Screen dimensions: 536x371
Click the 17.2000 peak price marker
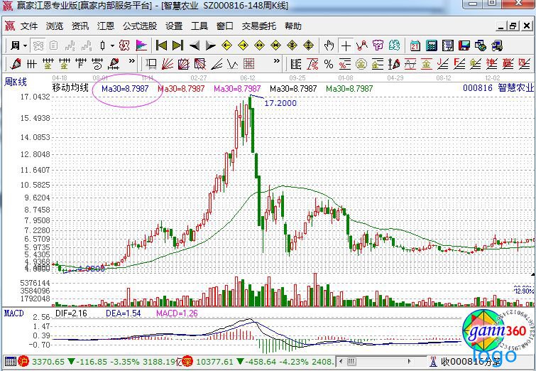pos(280,103)
